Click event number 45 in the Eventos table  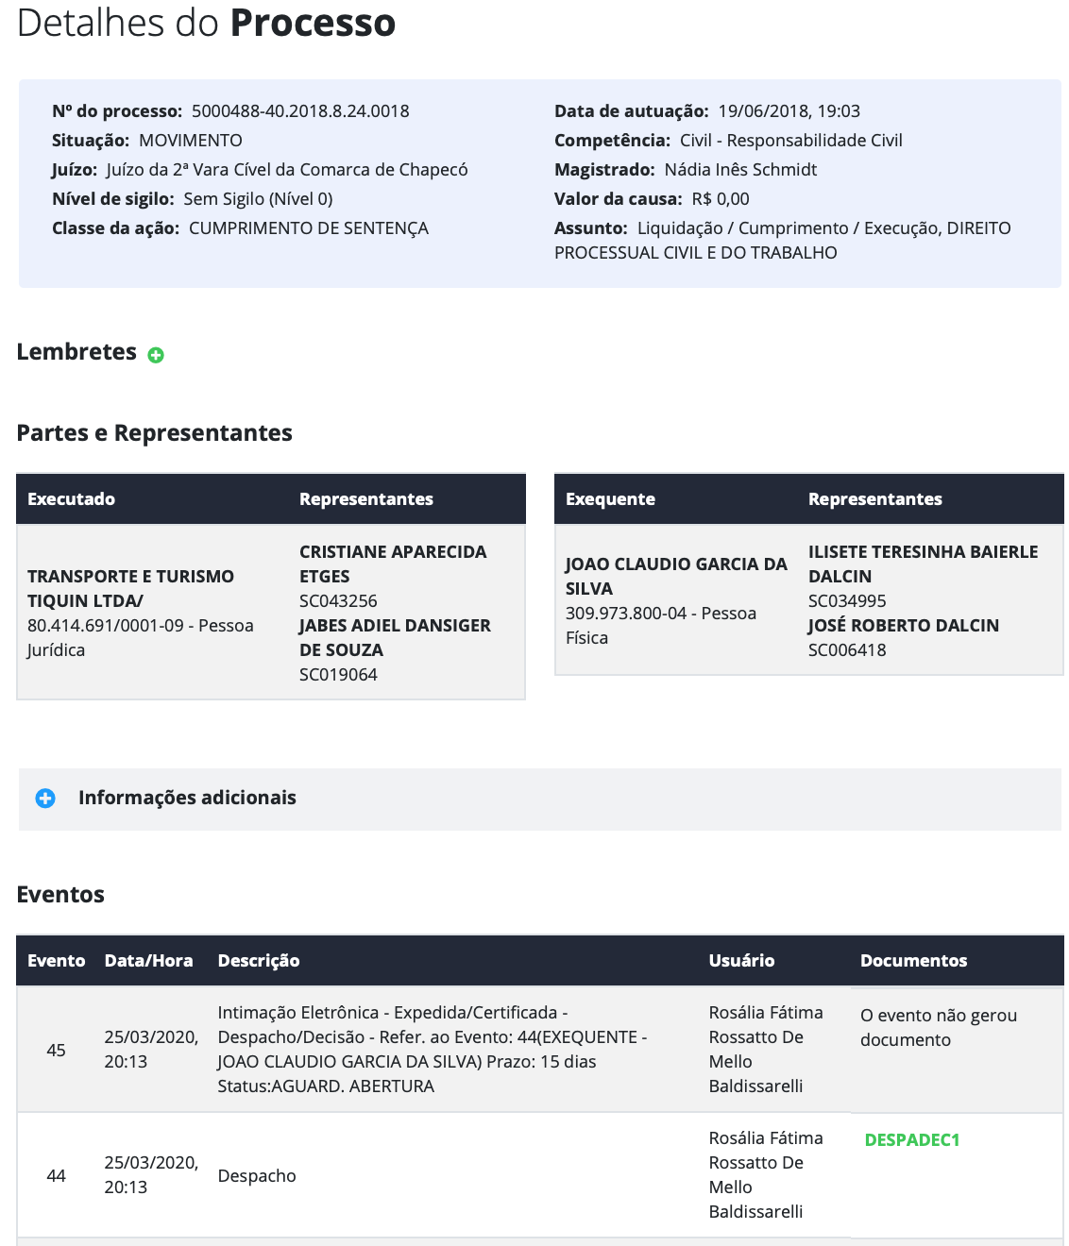click(56, 1050)
